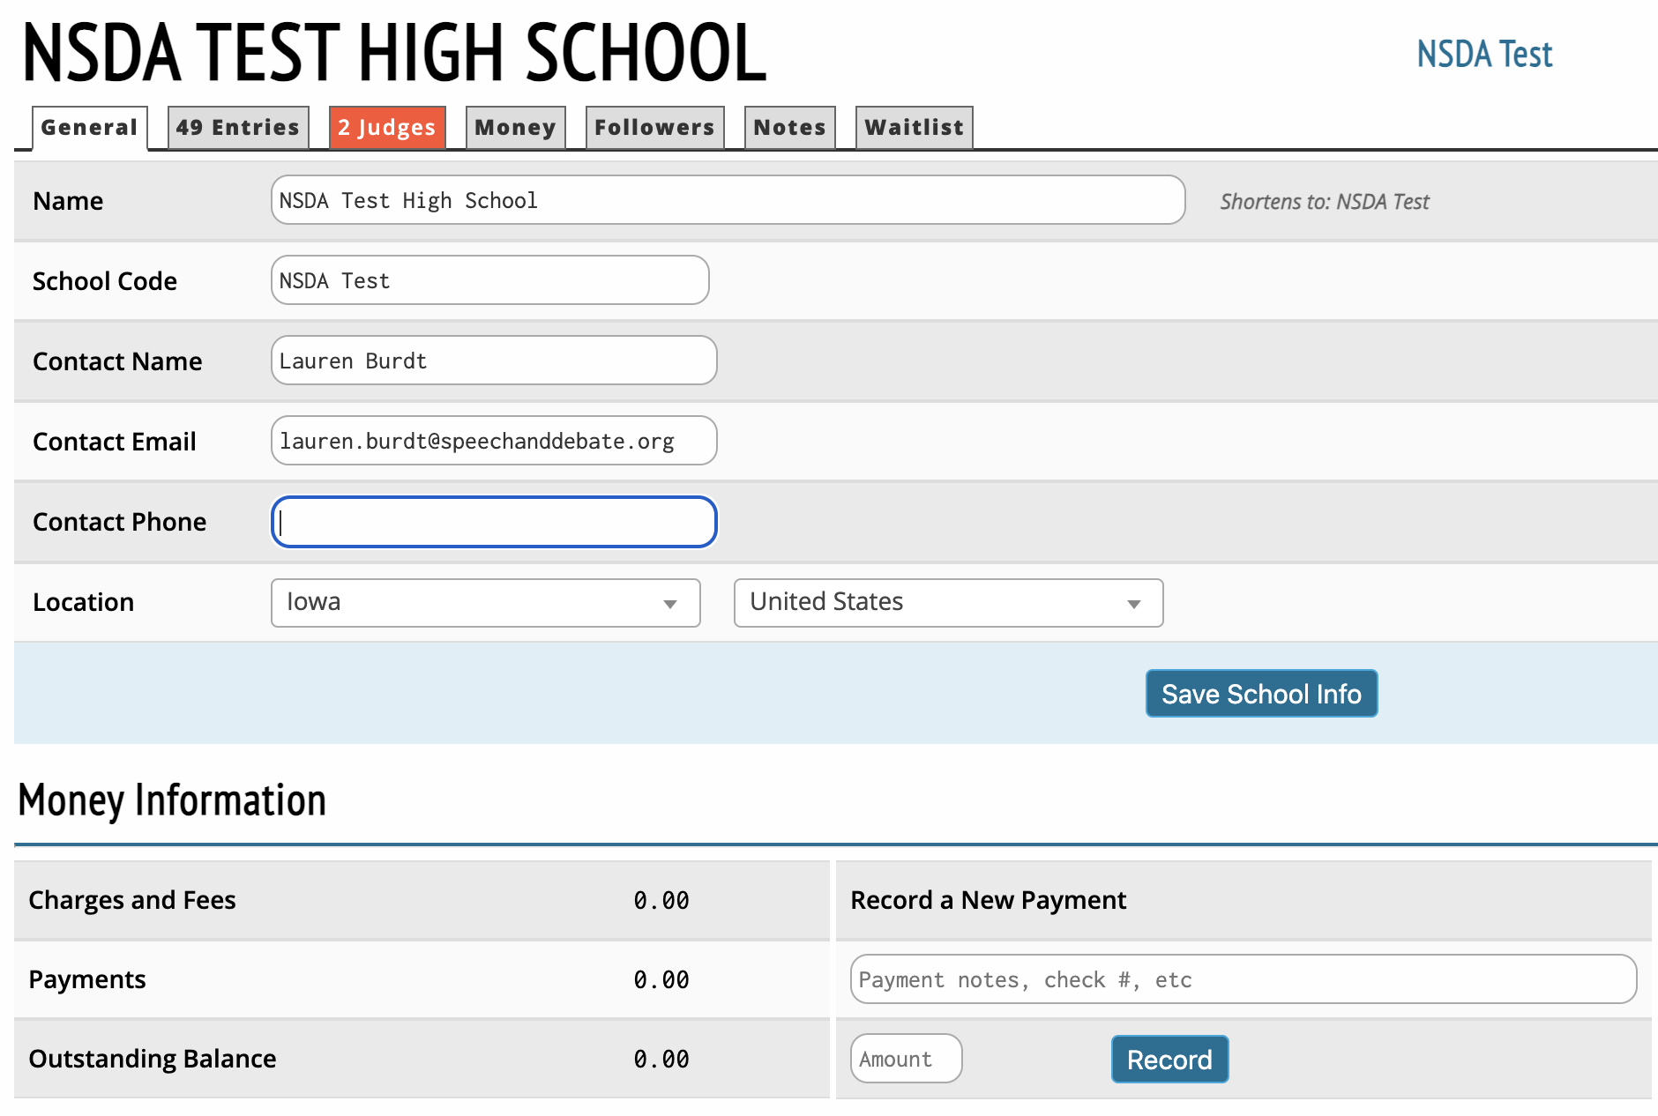The height and width of the screenshot is (1116, 1658).
Task: Open the Waitlist tab
Action: click(x=914, y=128)
